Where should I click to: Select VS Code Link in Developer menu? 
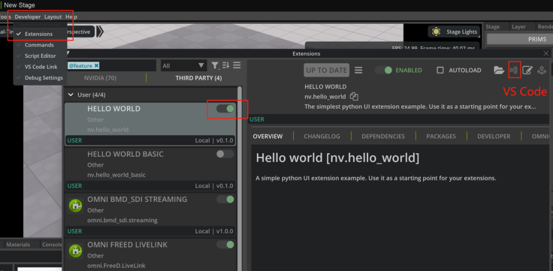tap(40, 67)
